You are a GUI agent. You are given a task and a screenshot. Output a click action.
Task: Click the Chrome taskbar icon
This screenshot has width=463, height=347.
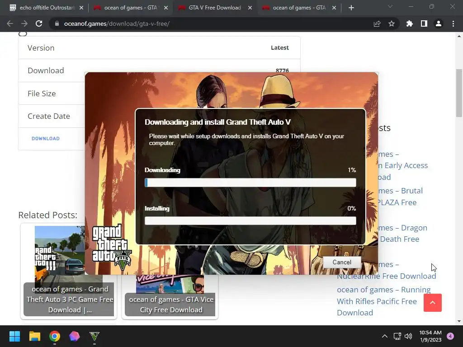coord(55,336)
